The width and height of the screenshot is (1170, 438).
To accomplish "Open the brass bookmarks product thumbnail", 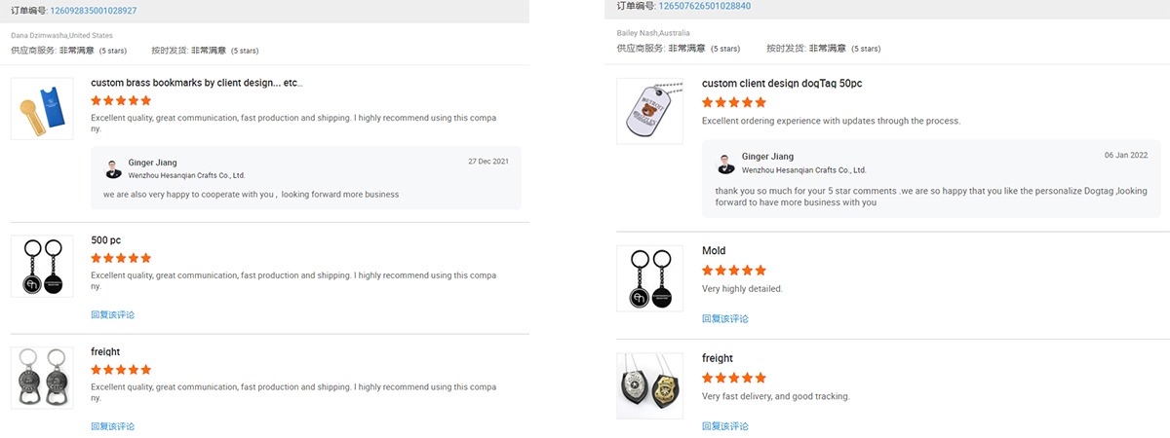I will [x=42, y=107].
